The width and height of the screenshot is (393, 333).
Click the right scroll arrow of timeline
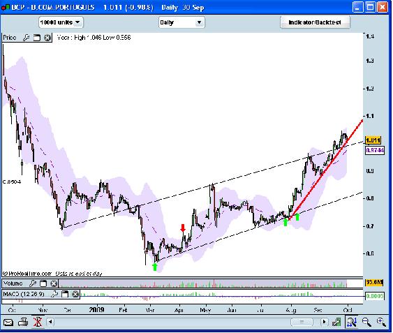point(324,322)
